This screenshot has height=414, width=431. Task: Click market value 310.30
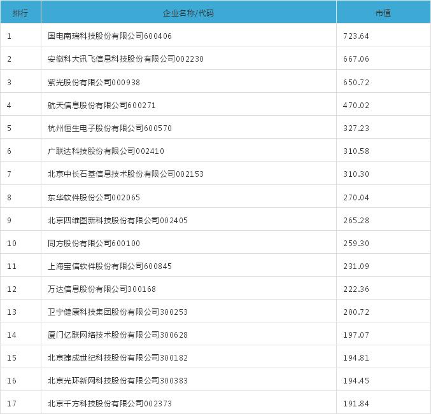coord(357,174)
